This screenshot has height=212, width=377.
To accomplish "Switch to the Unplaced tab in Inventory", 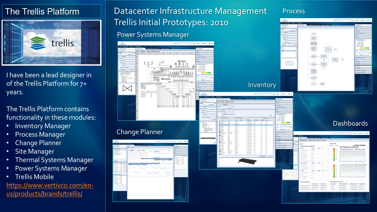I will pos(225,104).
